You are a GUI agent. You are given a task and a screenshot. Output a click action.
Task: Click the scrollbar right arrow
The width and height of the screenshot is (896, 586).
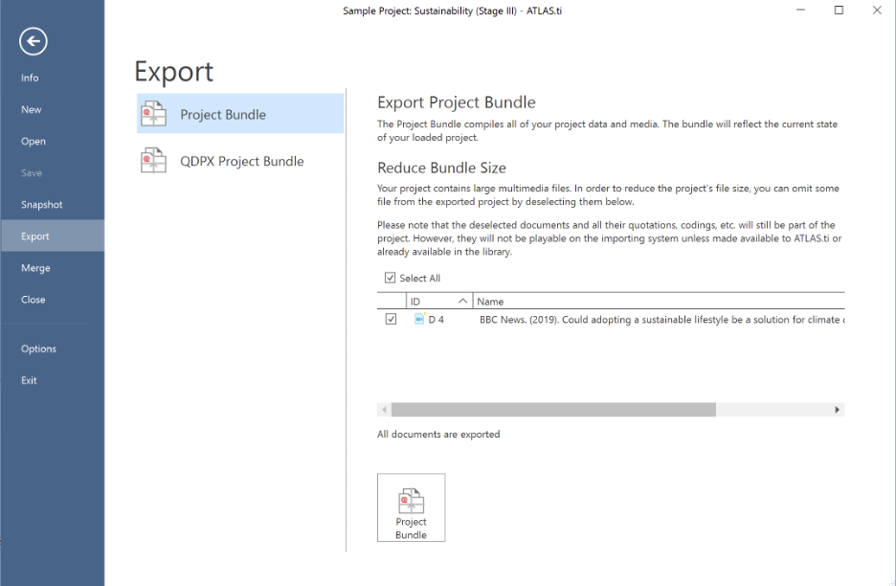pyautogui.click(x=838, y=410)
